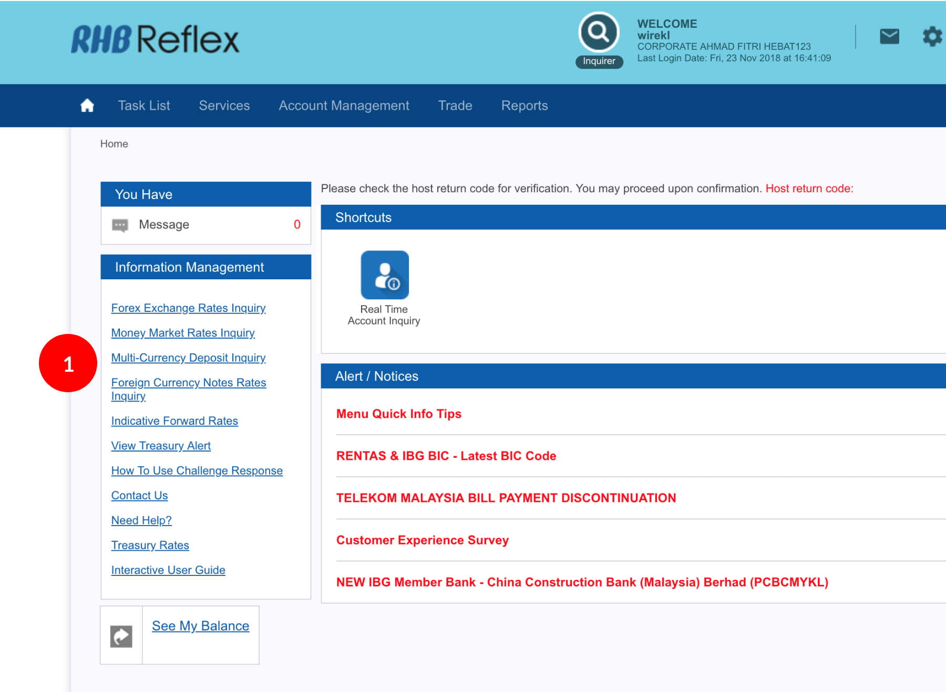Open the Customer Experience Survey notice
This screenshot has height=692, width=946.
click(x=423, y=540)
